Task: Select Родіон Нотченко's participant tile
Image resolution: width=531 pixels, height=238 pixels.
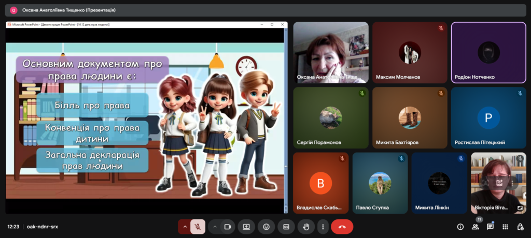Action: (488, 52)
